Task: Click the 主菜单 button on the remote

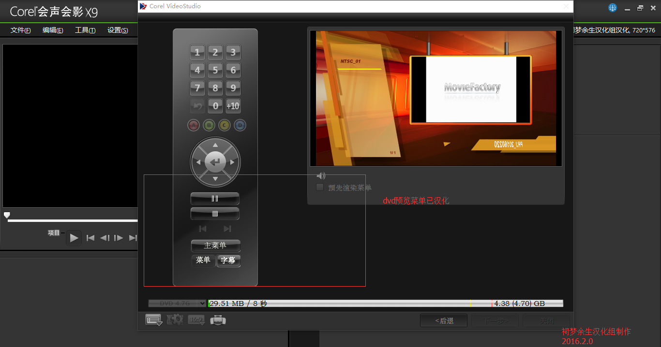Action: pos(215,246)
